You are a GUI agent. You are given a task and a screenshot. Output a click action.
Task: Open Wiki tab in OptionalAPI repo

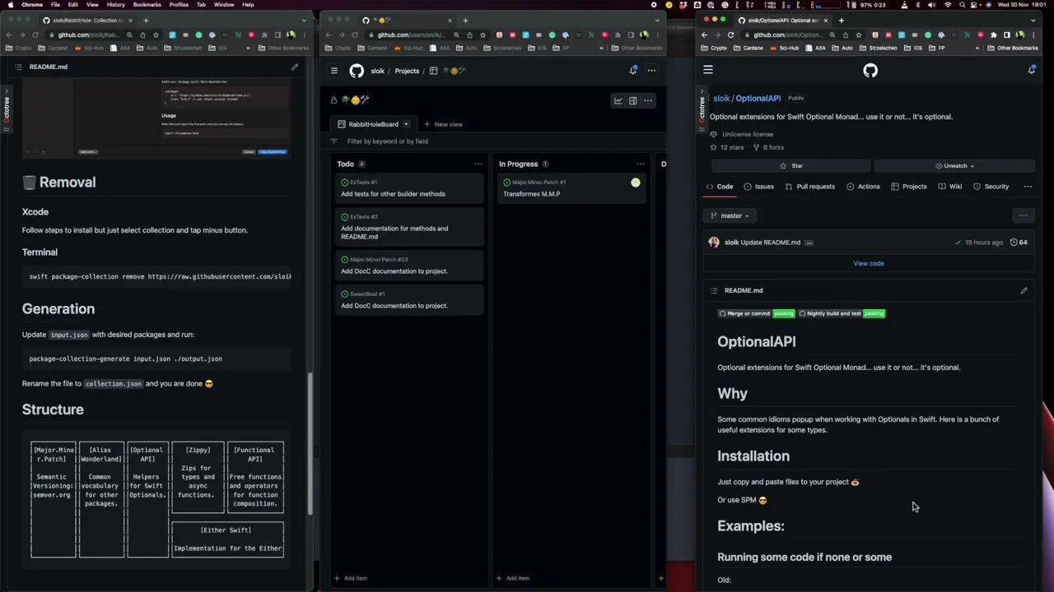(949, 187)
